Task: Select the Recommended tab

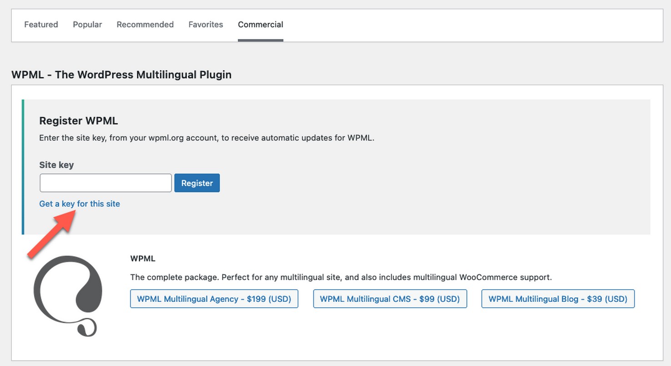Action: point(145,25)
